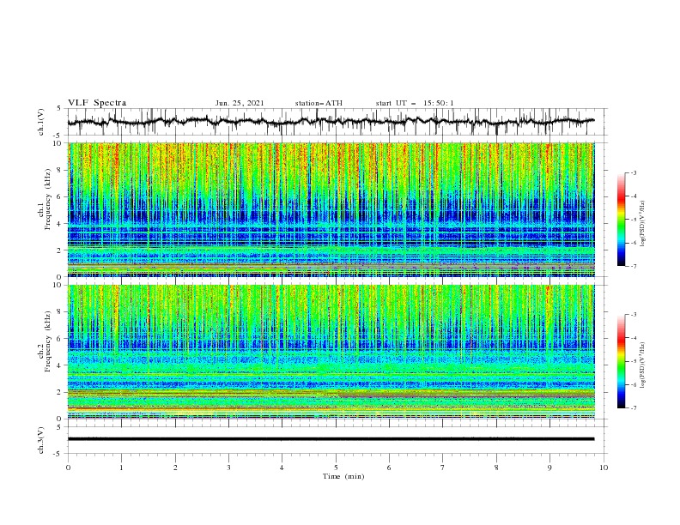Click the 'ch.3(V)' axis label
The height and width of the screenshot is (525, 680).
[x=41, y=440]
